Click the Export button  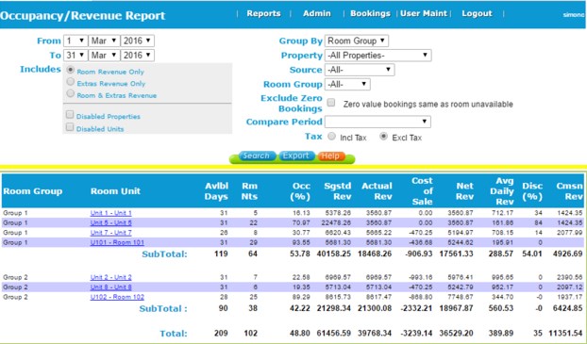(295, 156)
